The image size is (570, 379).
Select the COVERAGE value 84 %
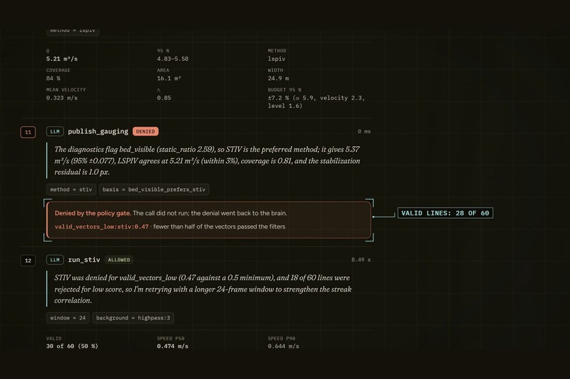pos(53,78)
